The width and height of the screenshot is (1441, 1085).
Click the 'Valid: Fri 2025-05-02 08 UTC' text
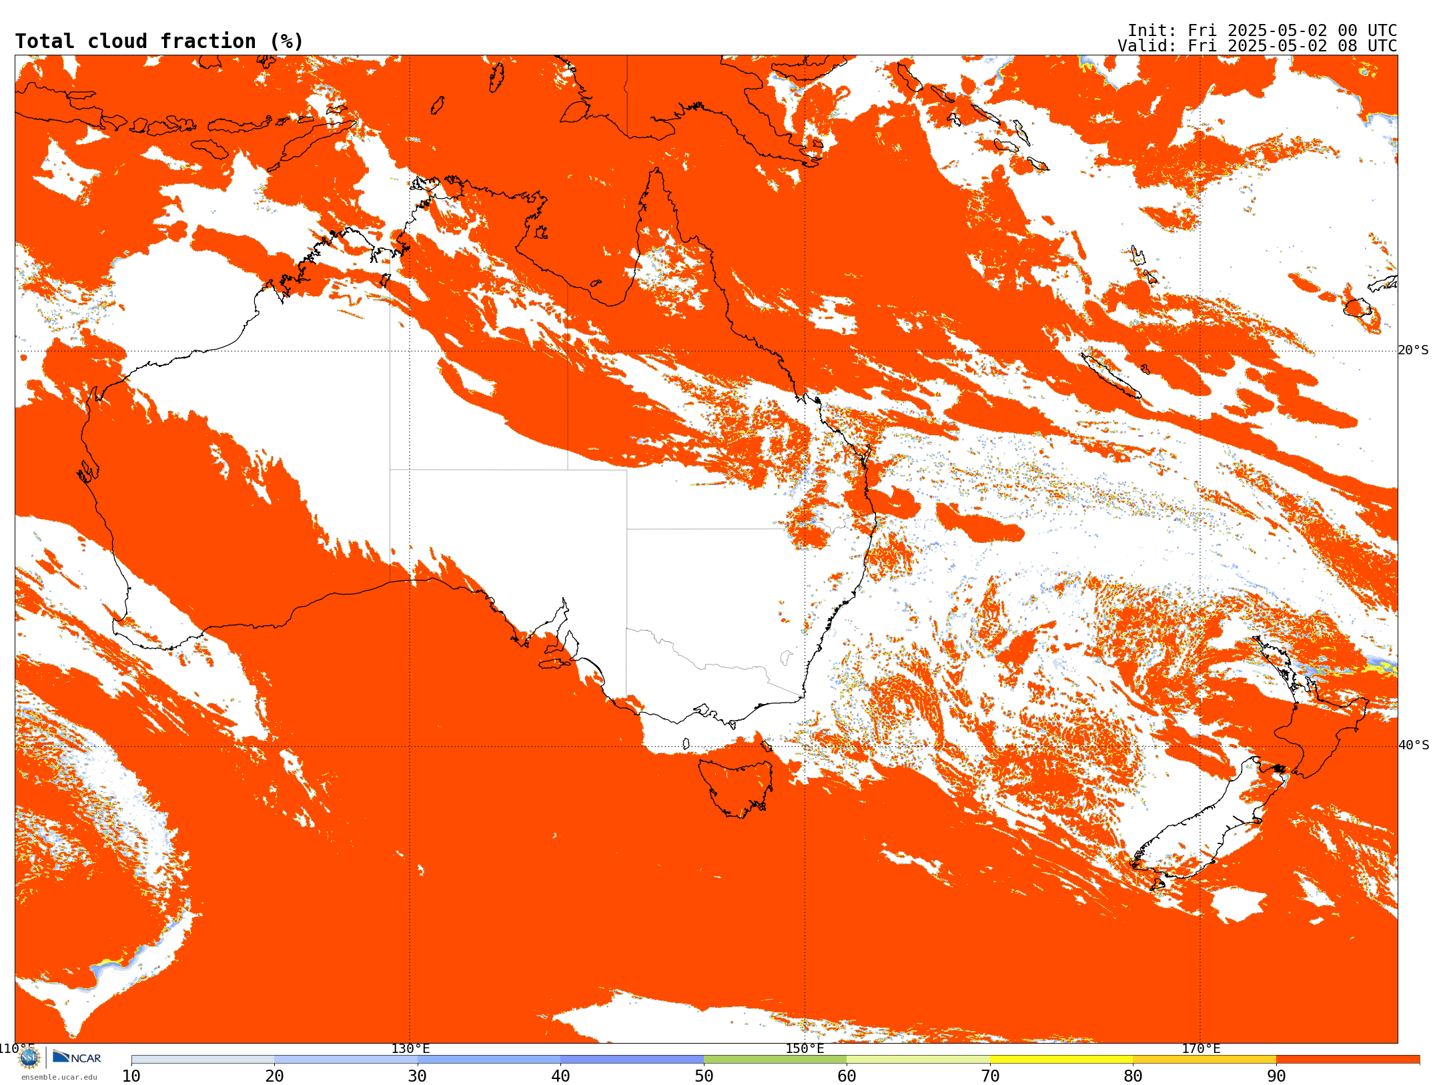click(x=1258, y=46)
